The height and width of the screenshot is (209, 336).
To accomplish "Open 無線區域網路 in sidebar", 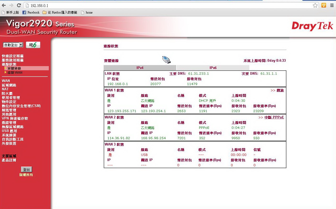I will click(x=13, y=127).
